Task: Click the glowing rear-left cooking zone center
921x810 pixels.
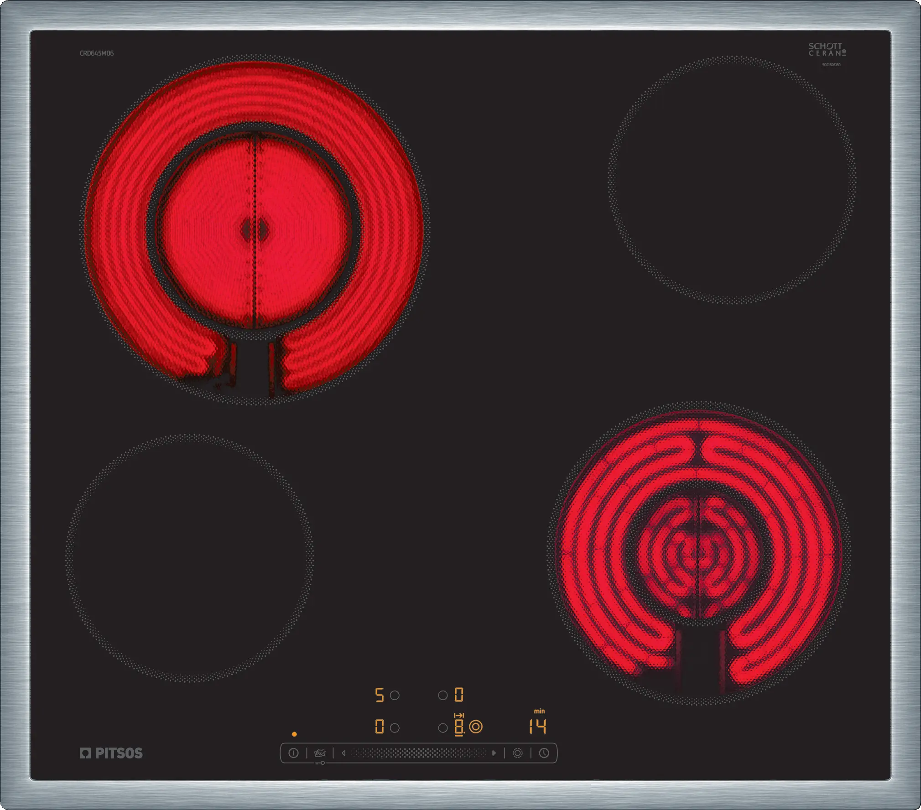Action: click(x=255, y=229)
